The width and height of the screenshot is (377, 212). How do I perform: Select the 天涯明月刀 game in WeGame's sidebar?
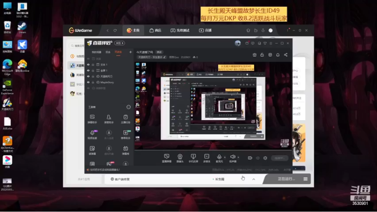coord(76,65)
